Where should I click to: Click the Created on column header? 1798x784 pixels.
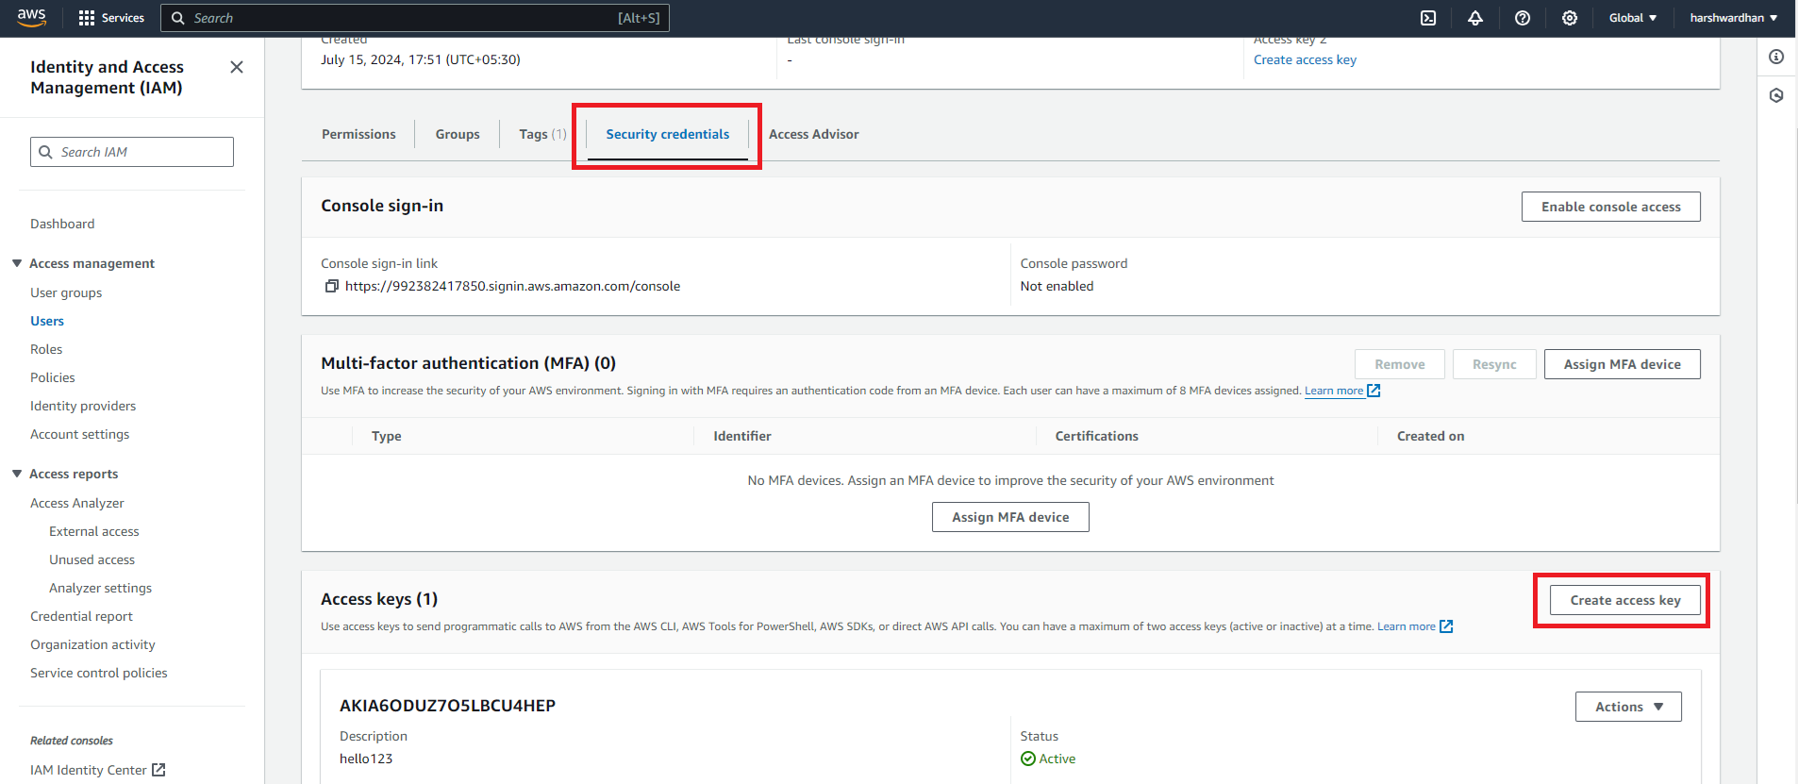coord(1431,436)
